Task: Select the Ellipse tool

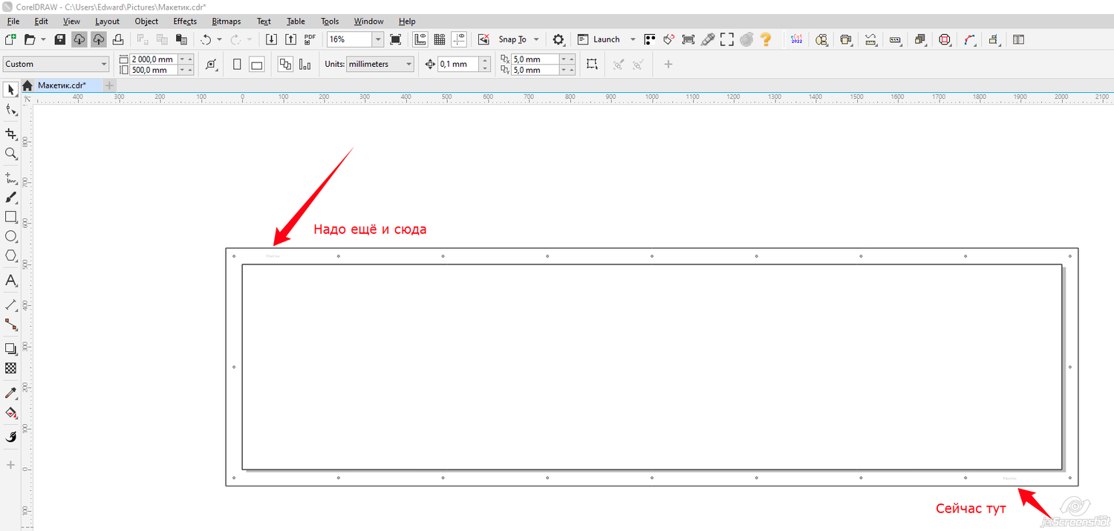Action: [x=11, y=236]
